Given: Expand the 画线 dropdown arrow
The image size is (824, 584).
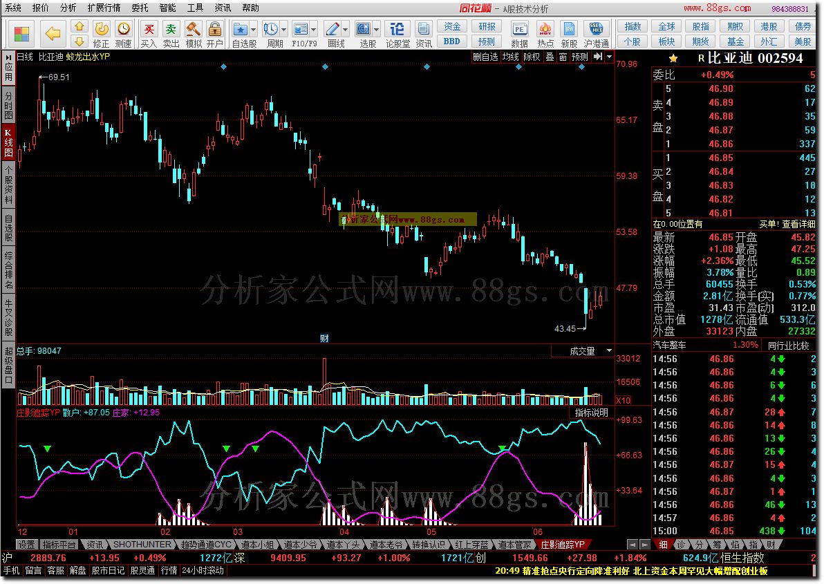Looking at the screenshot, I should (x=346, y=29).
